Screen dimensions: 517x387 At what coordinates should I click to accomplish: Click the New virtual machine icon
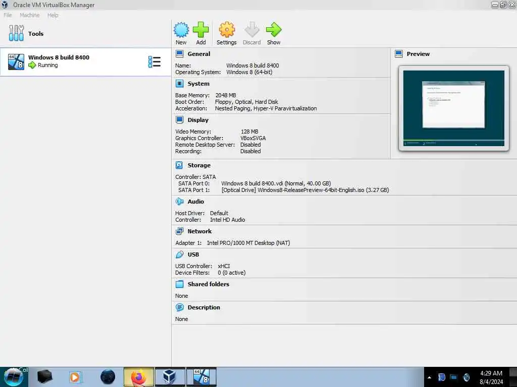(x=181, y=30)
